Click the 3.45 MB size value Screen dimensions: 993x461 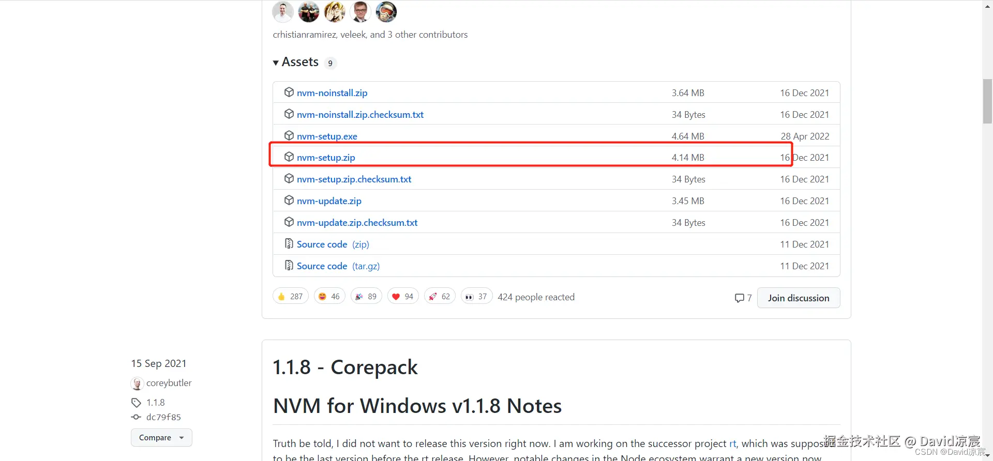click(x=688, y=201)
